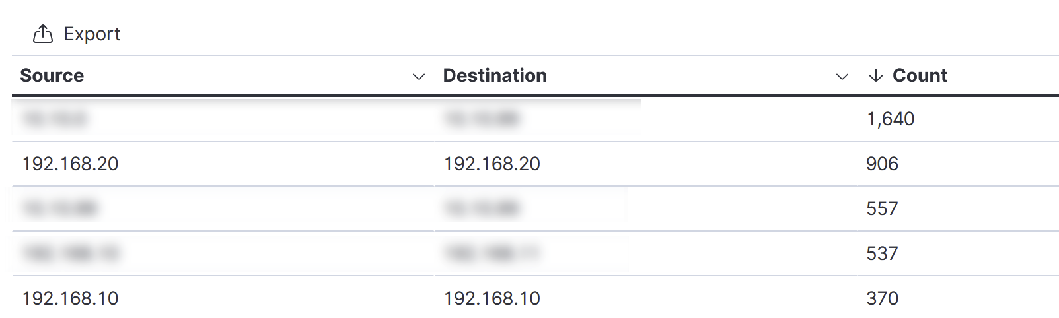Select destination cell 192.168.10

point(492,298)
